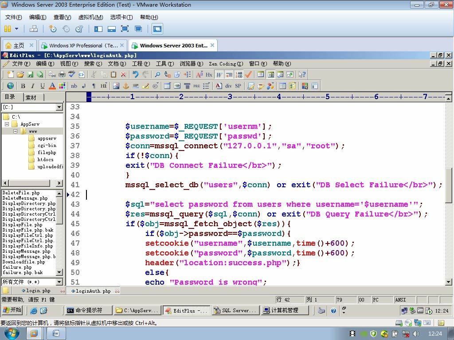
Task: Open VMware power pause dropdown arrow
Action: coord(16,29)
